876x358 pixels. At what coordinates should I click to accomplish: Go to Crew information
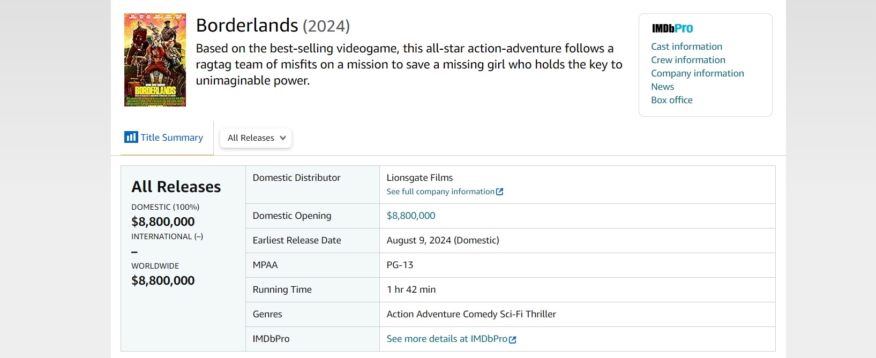[x=688, y=60]
